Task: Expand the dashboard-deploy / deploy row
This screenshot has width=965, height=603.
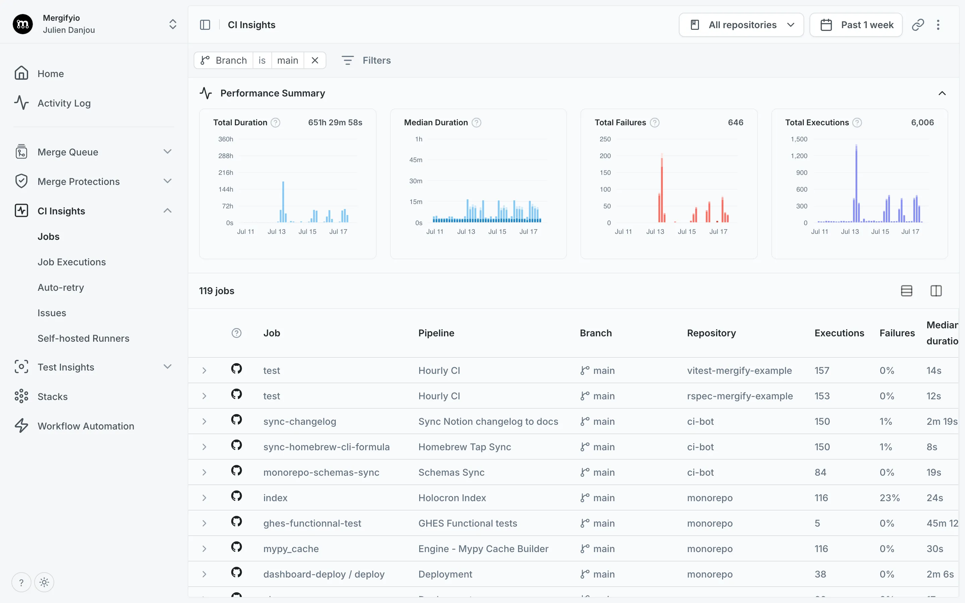Action: [x=204, y=574]
